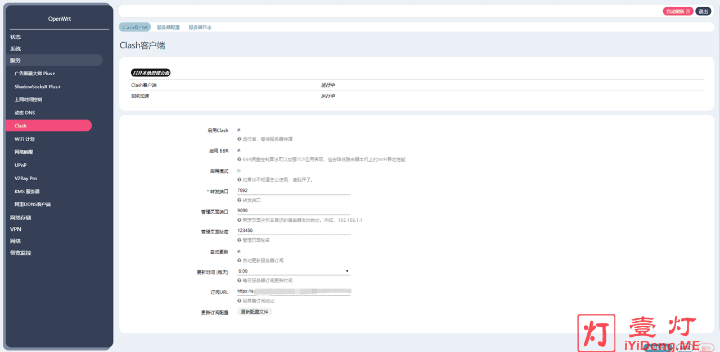Image resolution: width=720 pixels, height=352 pixels.
Task: Click into the 订阅URL input field
Action: pos(294,291)
